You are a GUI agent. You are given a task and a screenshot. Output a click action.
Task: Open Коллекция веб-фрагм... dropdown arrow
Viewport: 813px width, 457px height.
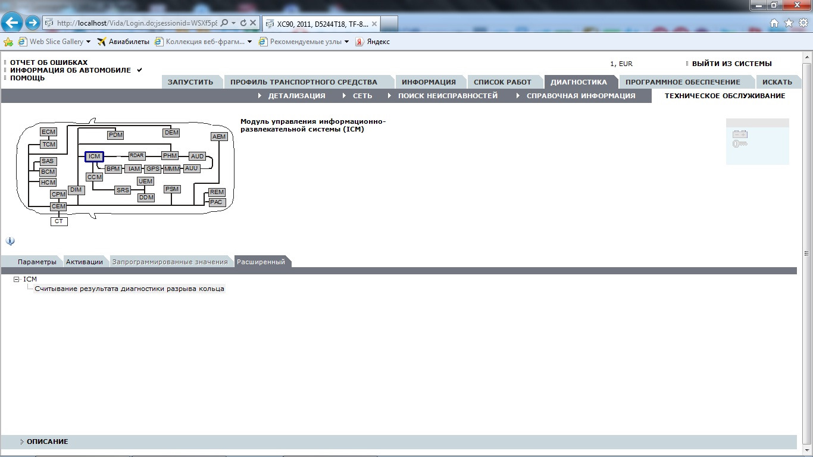click(x=250, y=42)
